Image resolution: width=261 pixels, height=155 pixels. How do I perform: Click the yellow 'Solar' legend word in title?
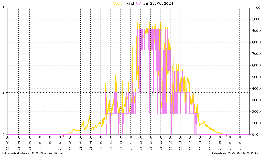(x=119, y=3)
